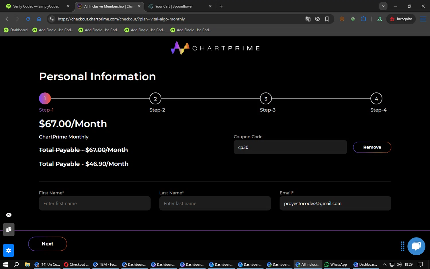The width and height of the screenshot is (430, 269).
Task: Open the notification center icon
Action: (x=420, y=264)
